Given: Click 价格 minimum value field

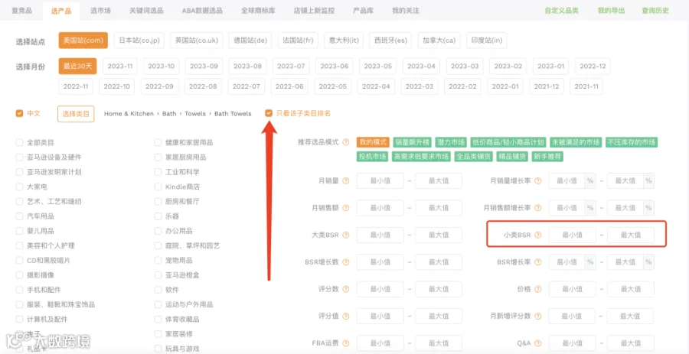Looking at the screenshot, I should click(x=572, y=289).
